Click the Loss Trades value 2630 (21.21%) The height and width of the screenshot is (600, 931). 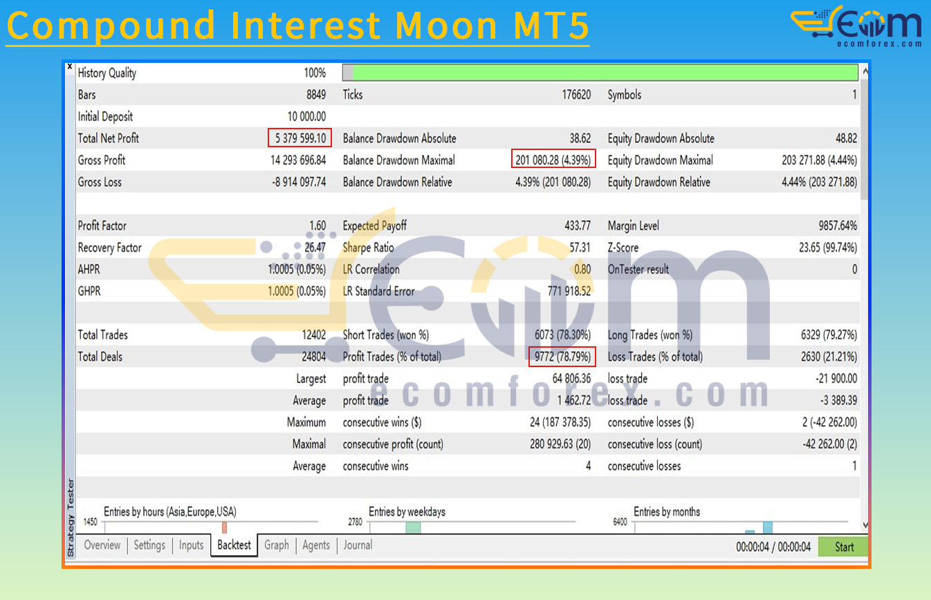[x=829, y=357]
